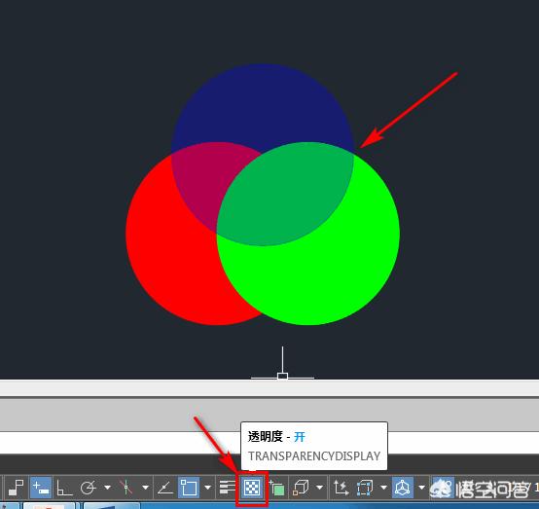Click the object snap tracking icon

(x=165, y=488)
